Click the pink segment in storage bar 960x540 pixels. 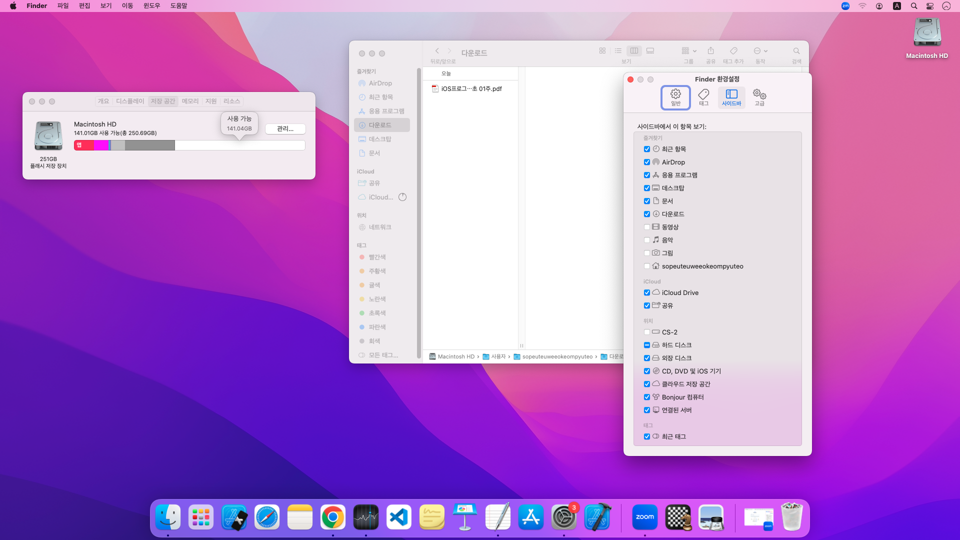pos(101,145)
